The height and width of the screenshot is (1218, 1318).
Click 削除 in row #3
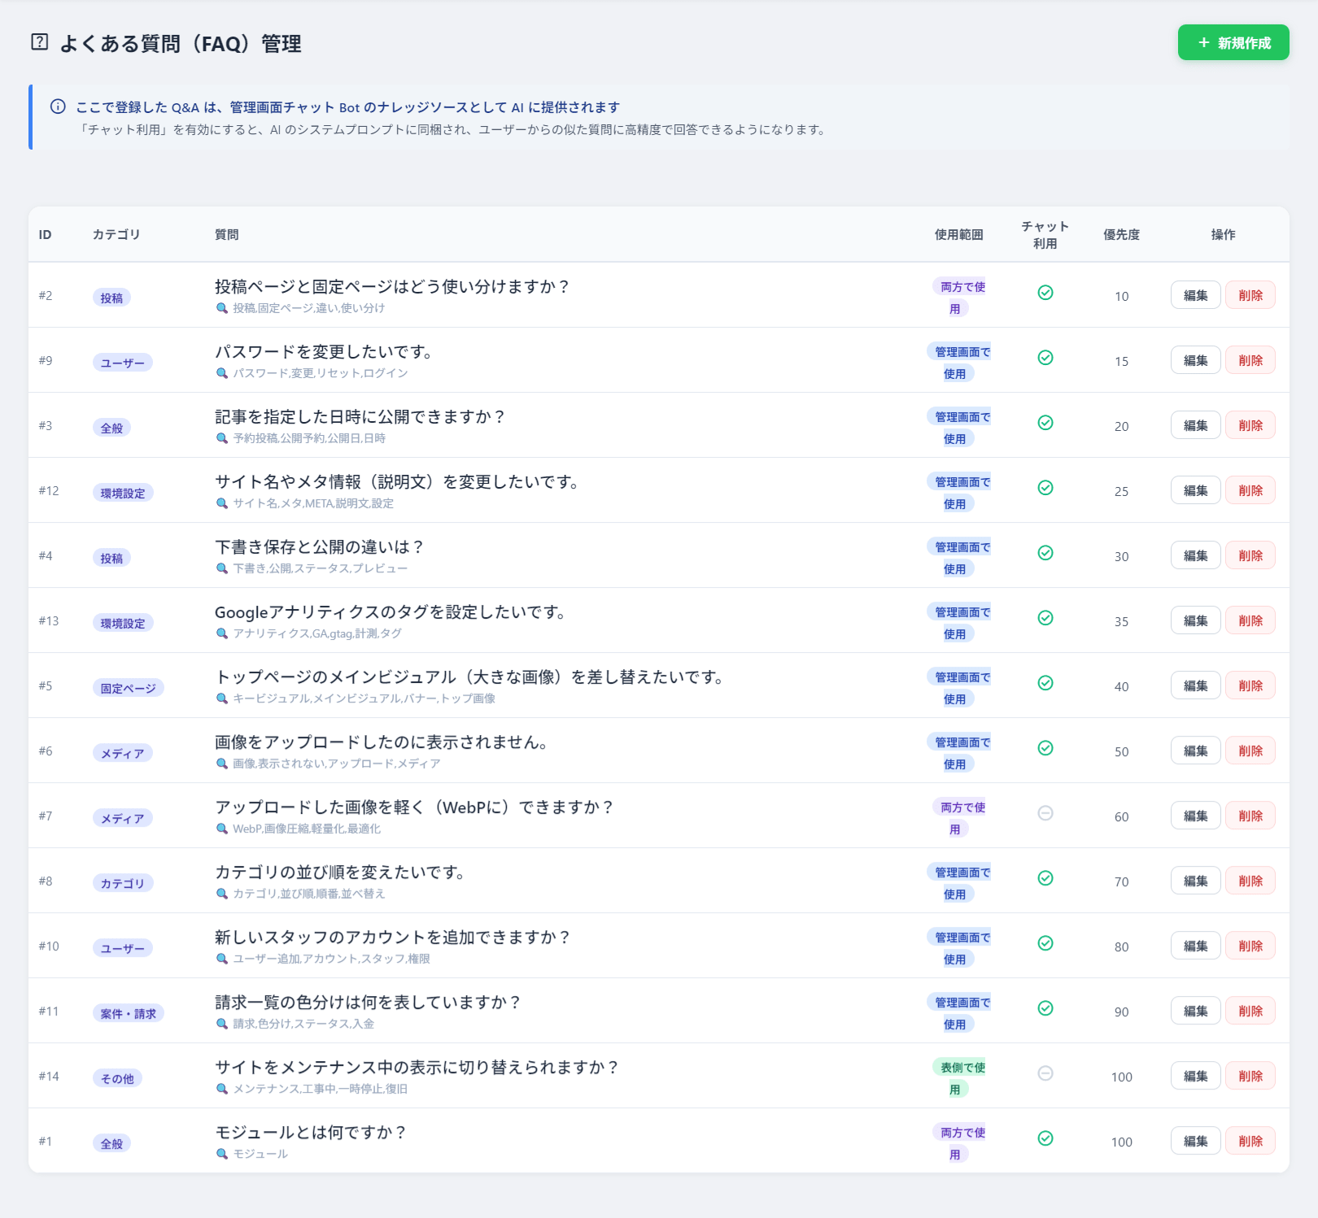click(1250, 425)
